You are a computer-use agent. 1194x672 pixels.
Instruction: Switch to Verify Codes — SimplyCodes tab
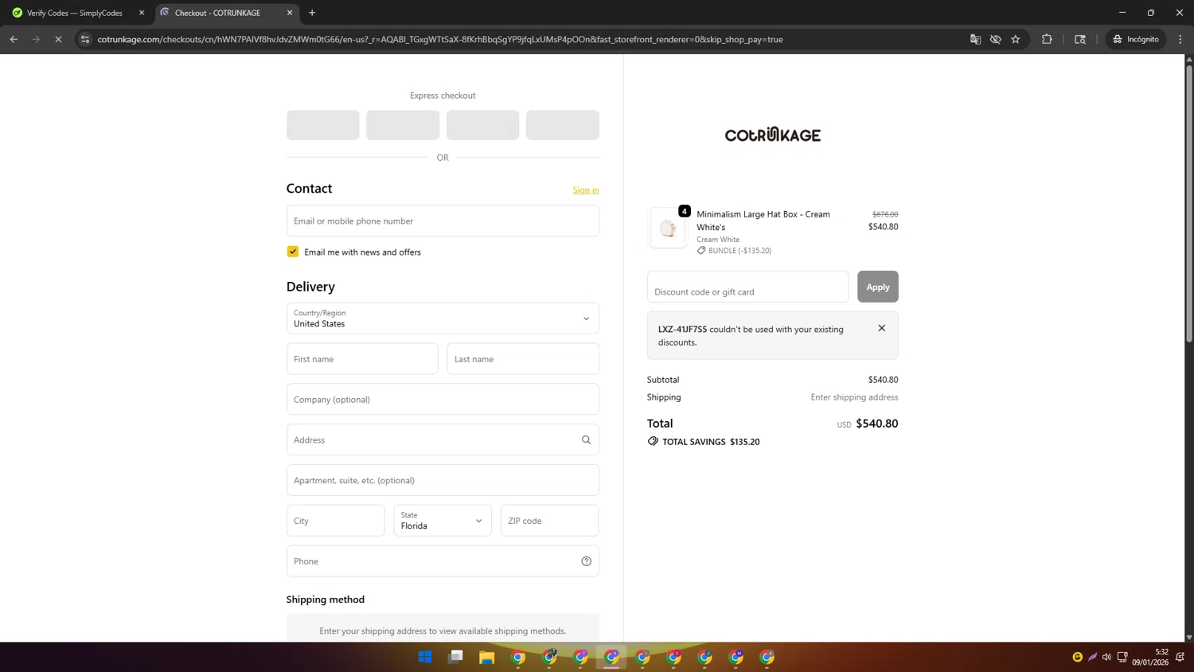pyautogui.click(x=75, y=13)
